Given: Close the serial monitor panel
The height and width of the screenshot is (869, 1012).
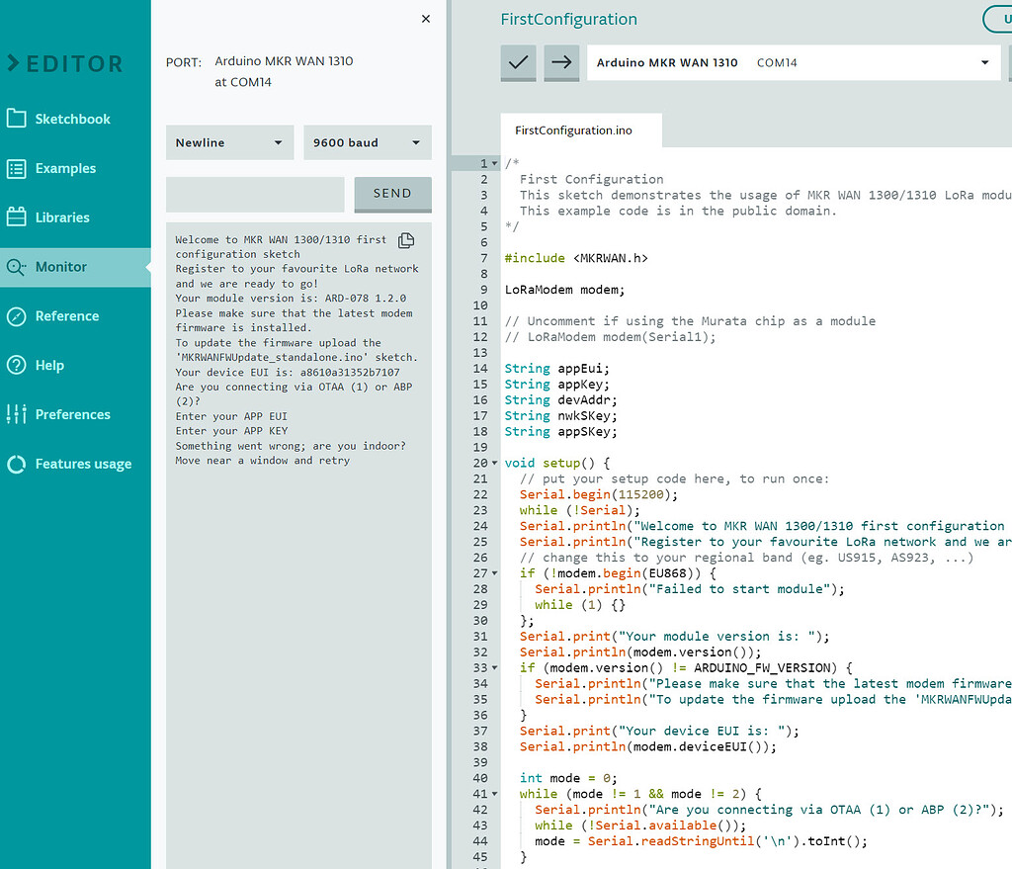Looking at the screenshot, I should (425, 18).
